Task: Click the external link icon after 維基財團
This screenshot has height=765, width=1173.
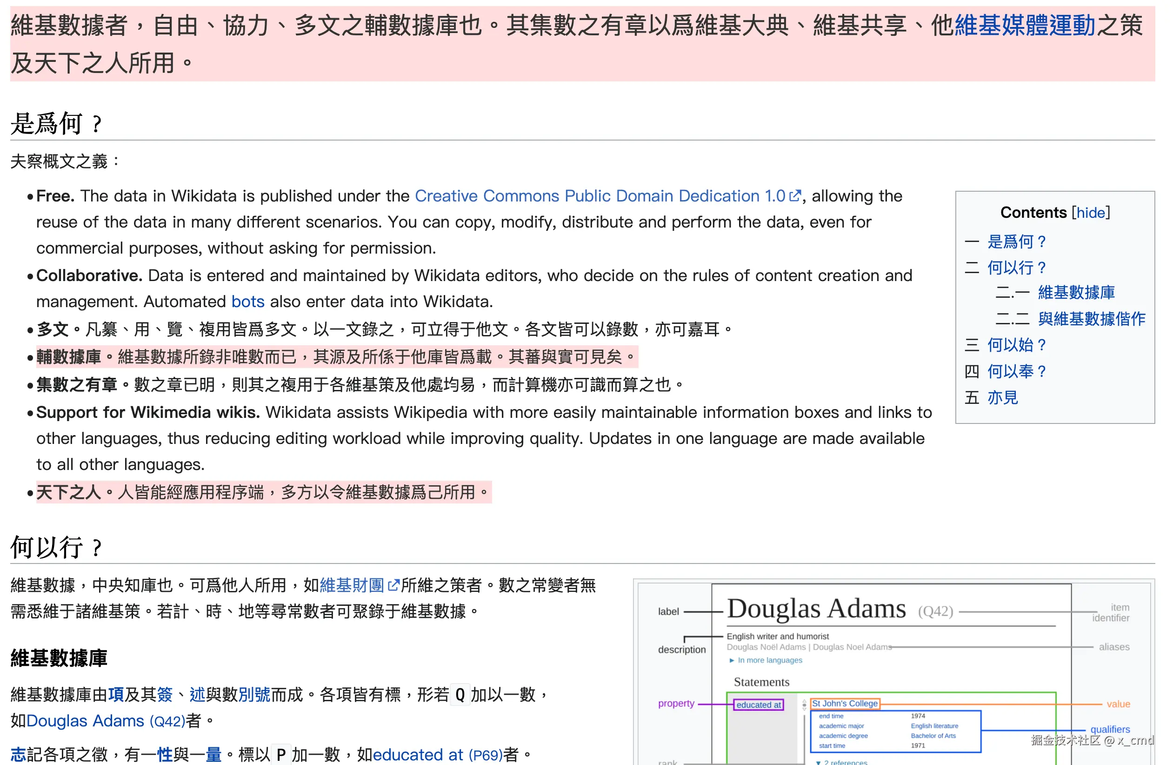Action: pyautogui.click(x=393, y=585)
